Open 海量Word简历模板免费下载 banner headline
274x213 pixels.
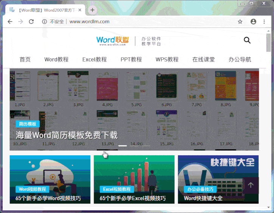pos(67,135)
